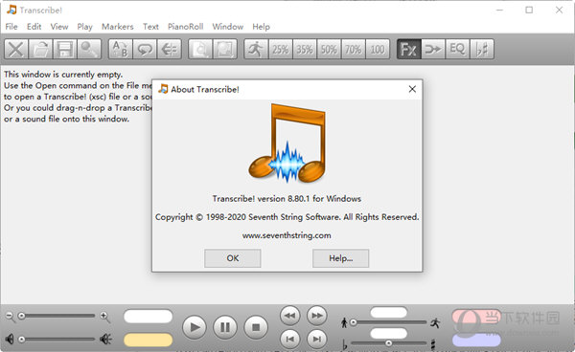Click the loud speaker volume icon

[106, 340]
